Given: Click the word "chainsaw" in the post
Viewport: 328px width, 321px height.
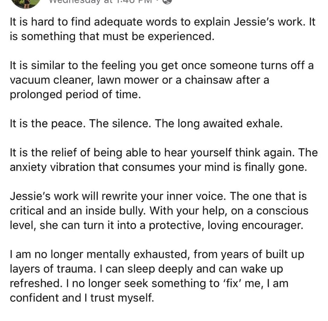Looking at the screenshot, I should (x=208, y=80).
